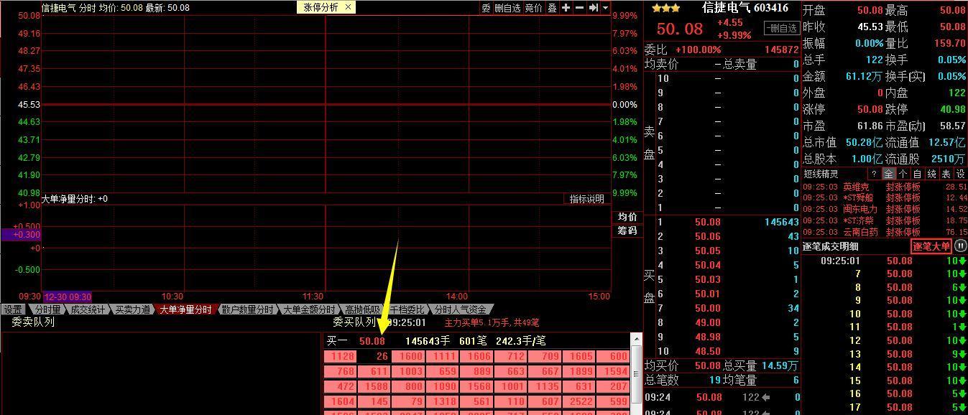Click the 12-30 09:30 time marker

click(x=68, y=297)
